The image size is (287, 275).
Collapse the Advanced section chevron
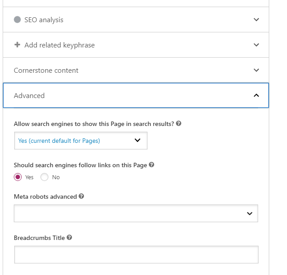[256, 95]
